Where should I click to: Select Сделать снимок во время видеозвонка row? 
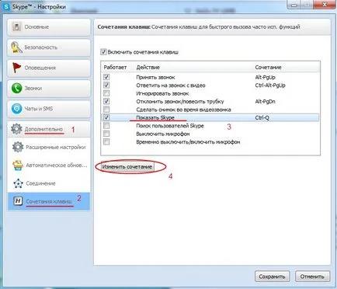point(210,110)
